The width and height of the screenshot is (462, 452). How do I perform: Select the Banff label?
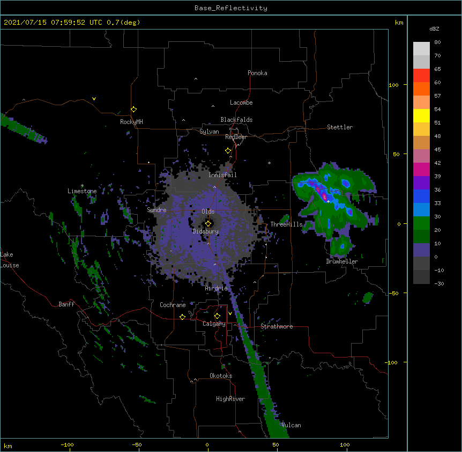point(66,304)
